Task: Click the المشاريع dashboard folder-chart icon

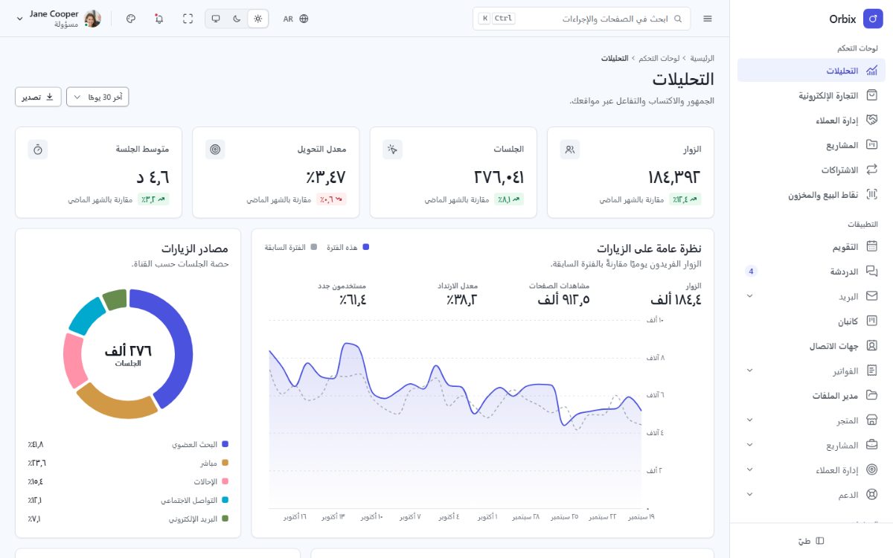Action: [872, 145]
